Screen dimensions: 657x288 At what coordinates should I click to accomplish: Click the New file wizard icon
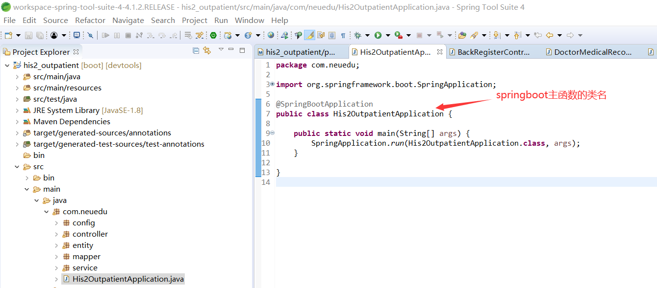coord(9,35)
